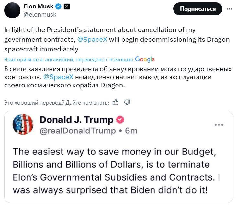Image resolution: width=236 pixels, height=206 pixels.
Task: Open the three-dot more options menu on the post
Action: (x=229, y=9)
